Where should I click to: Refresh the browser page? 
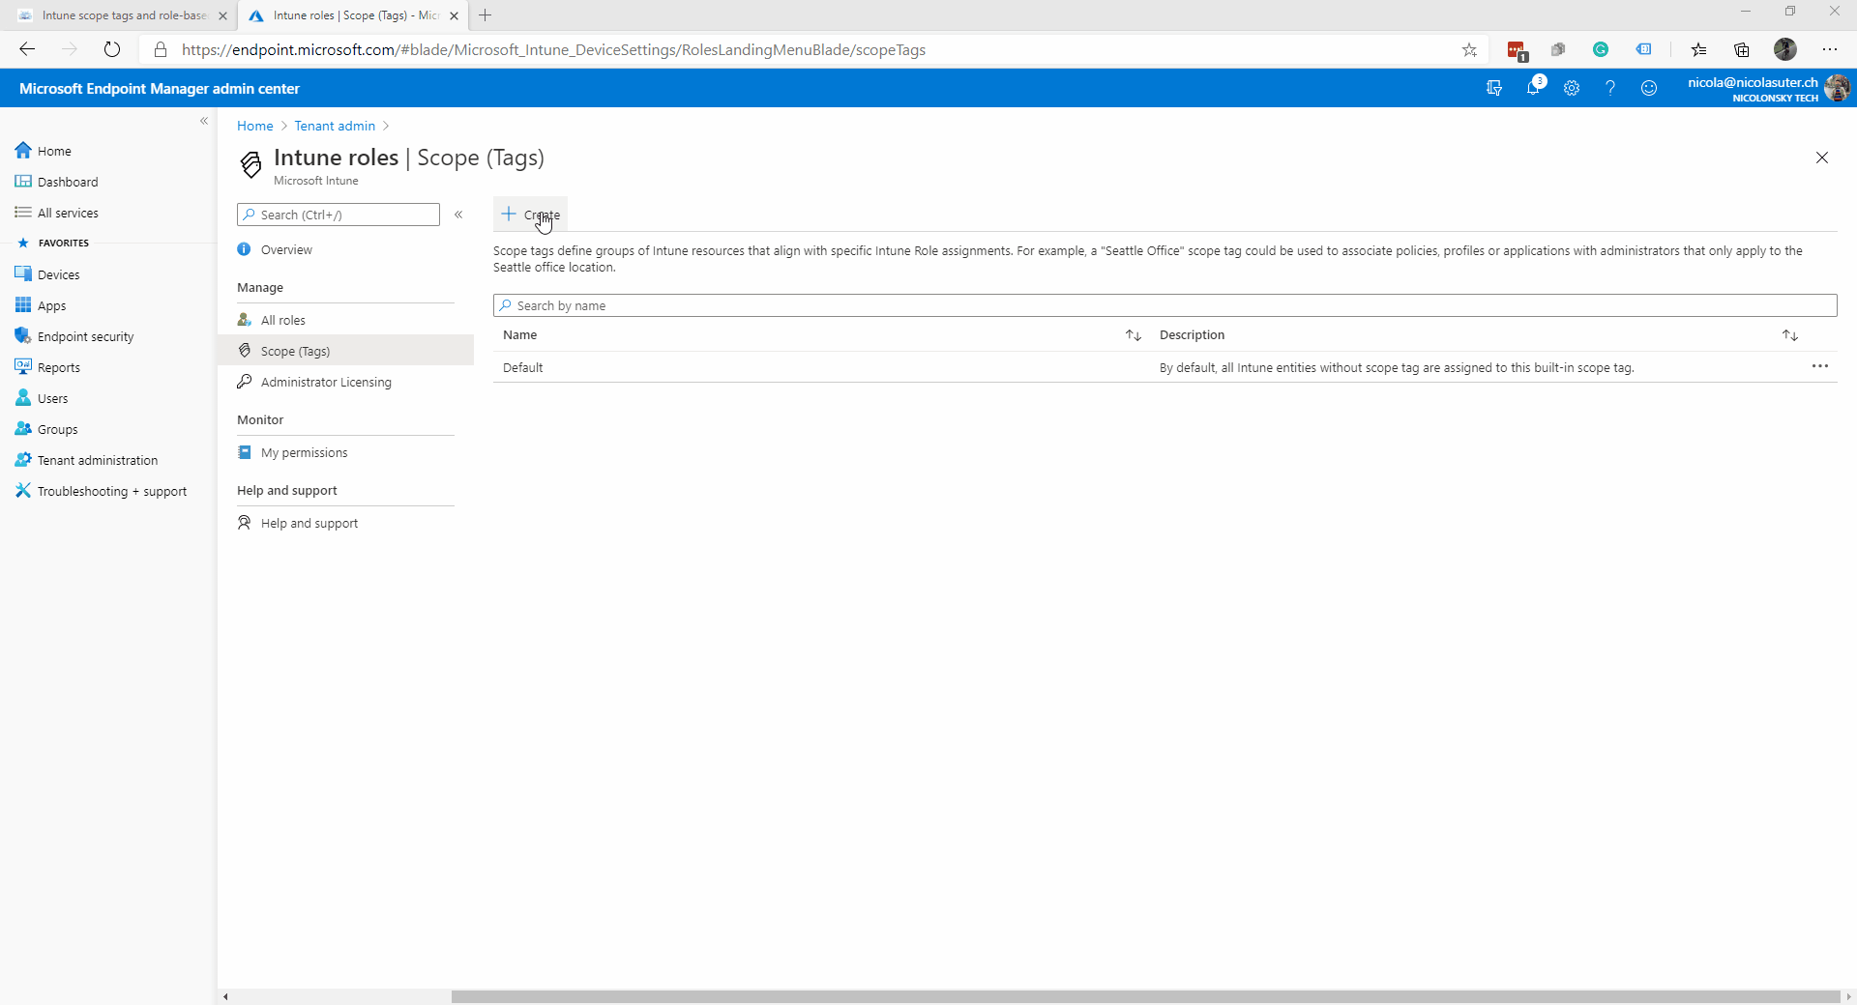pos(112,49)
